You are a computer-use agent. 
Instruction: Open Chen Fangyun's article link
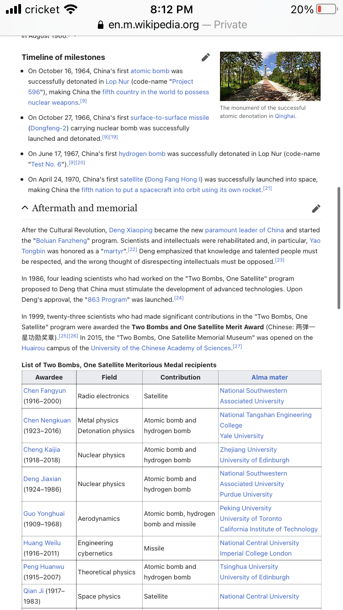point(45,391)
